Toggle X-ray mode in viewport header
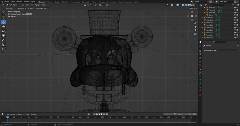Image resolution: width=240 pixels, height=126 pixels. [x=183, y=5]
